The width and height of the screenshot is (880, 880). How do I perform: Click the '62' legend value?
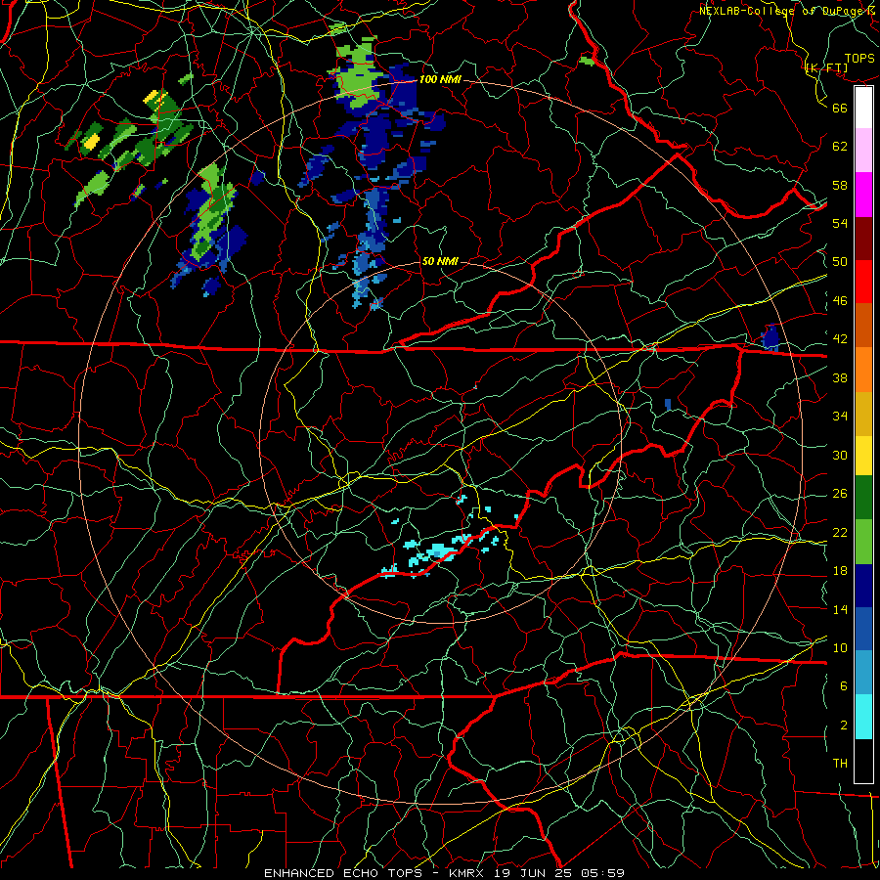(840, 146)
